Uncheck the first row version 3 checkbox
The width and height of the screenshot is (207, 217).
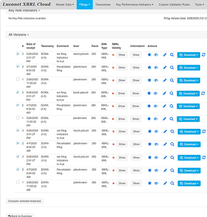18,54
